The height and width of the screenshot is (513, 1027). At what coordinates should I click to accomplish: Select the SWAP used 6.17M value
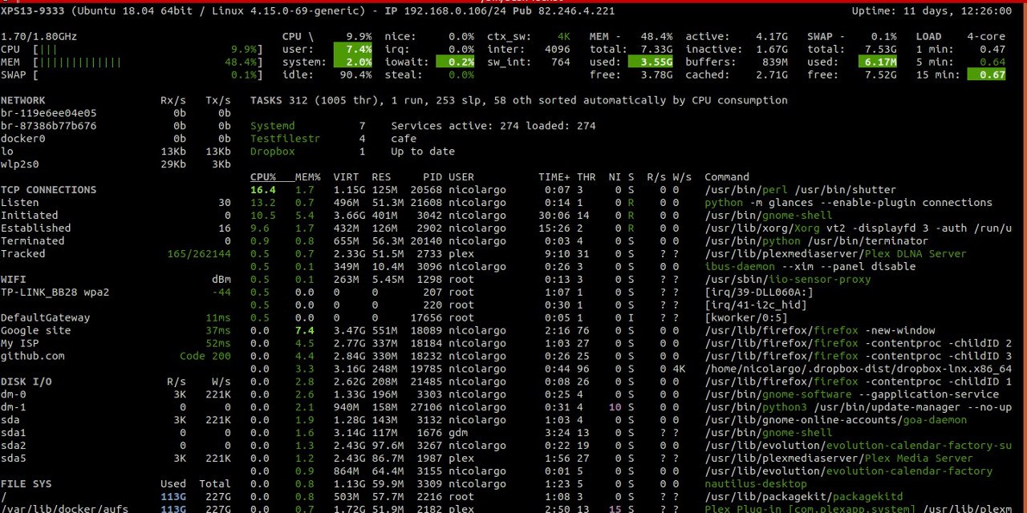coord(877,62)
